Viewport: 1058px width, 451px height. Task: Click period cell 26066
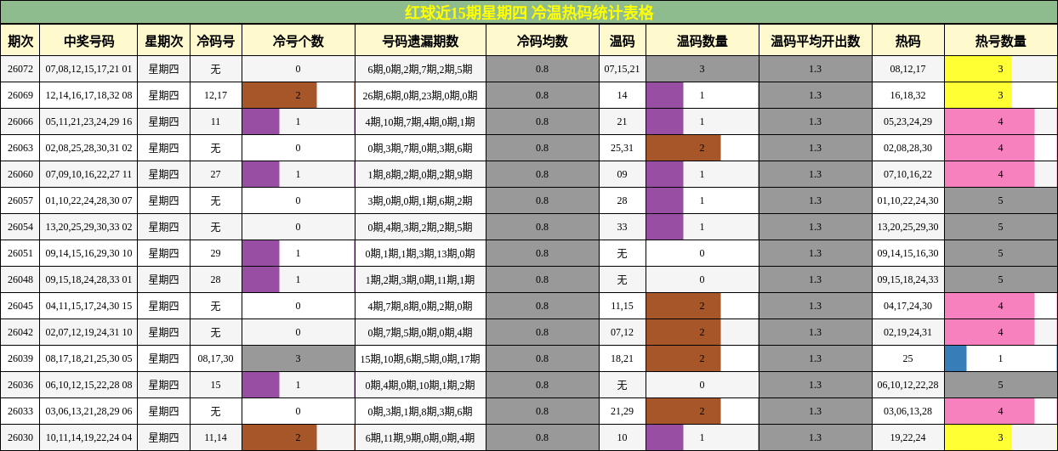pos(20,121)
